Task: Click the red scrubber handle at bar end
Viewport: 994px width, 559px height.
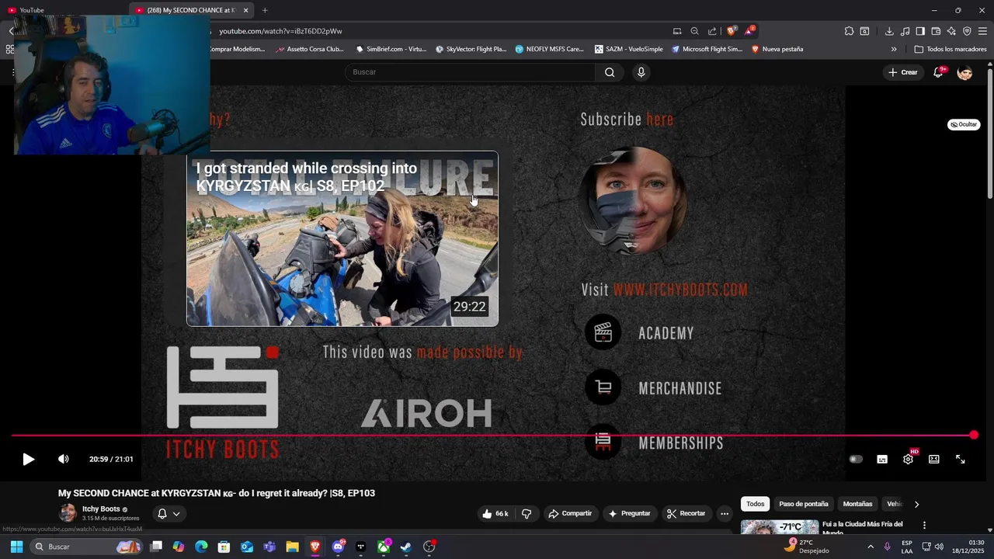Action: (x=974, y=436)
